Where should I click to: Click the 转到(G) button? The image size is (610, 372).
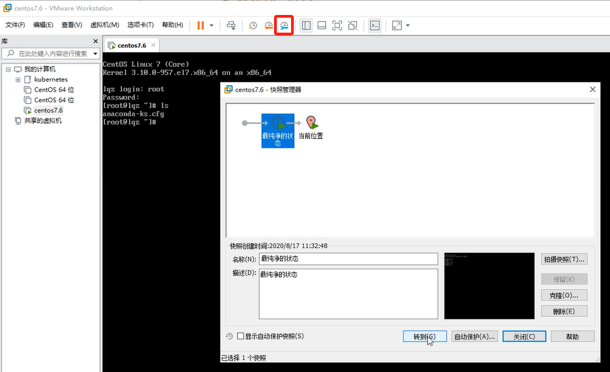coord(425,337)
